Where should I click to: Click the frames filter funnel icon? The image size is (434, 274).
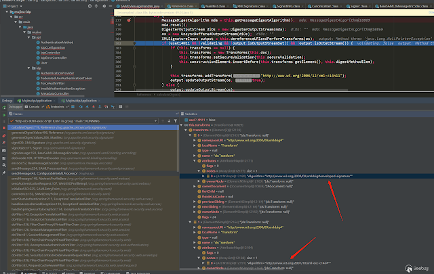coord(176,121)
